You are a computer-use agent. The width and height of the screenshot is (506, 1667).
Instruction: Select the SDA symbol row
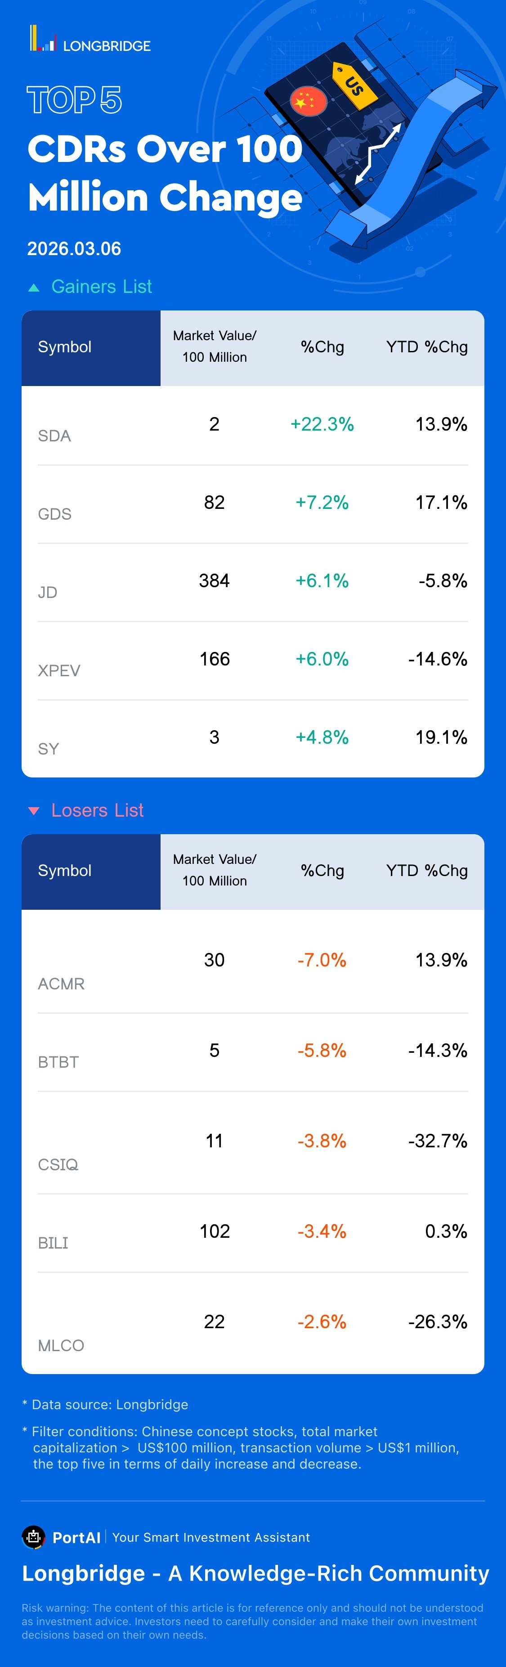54,436
